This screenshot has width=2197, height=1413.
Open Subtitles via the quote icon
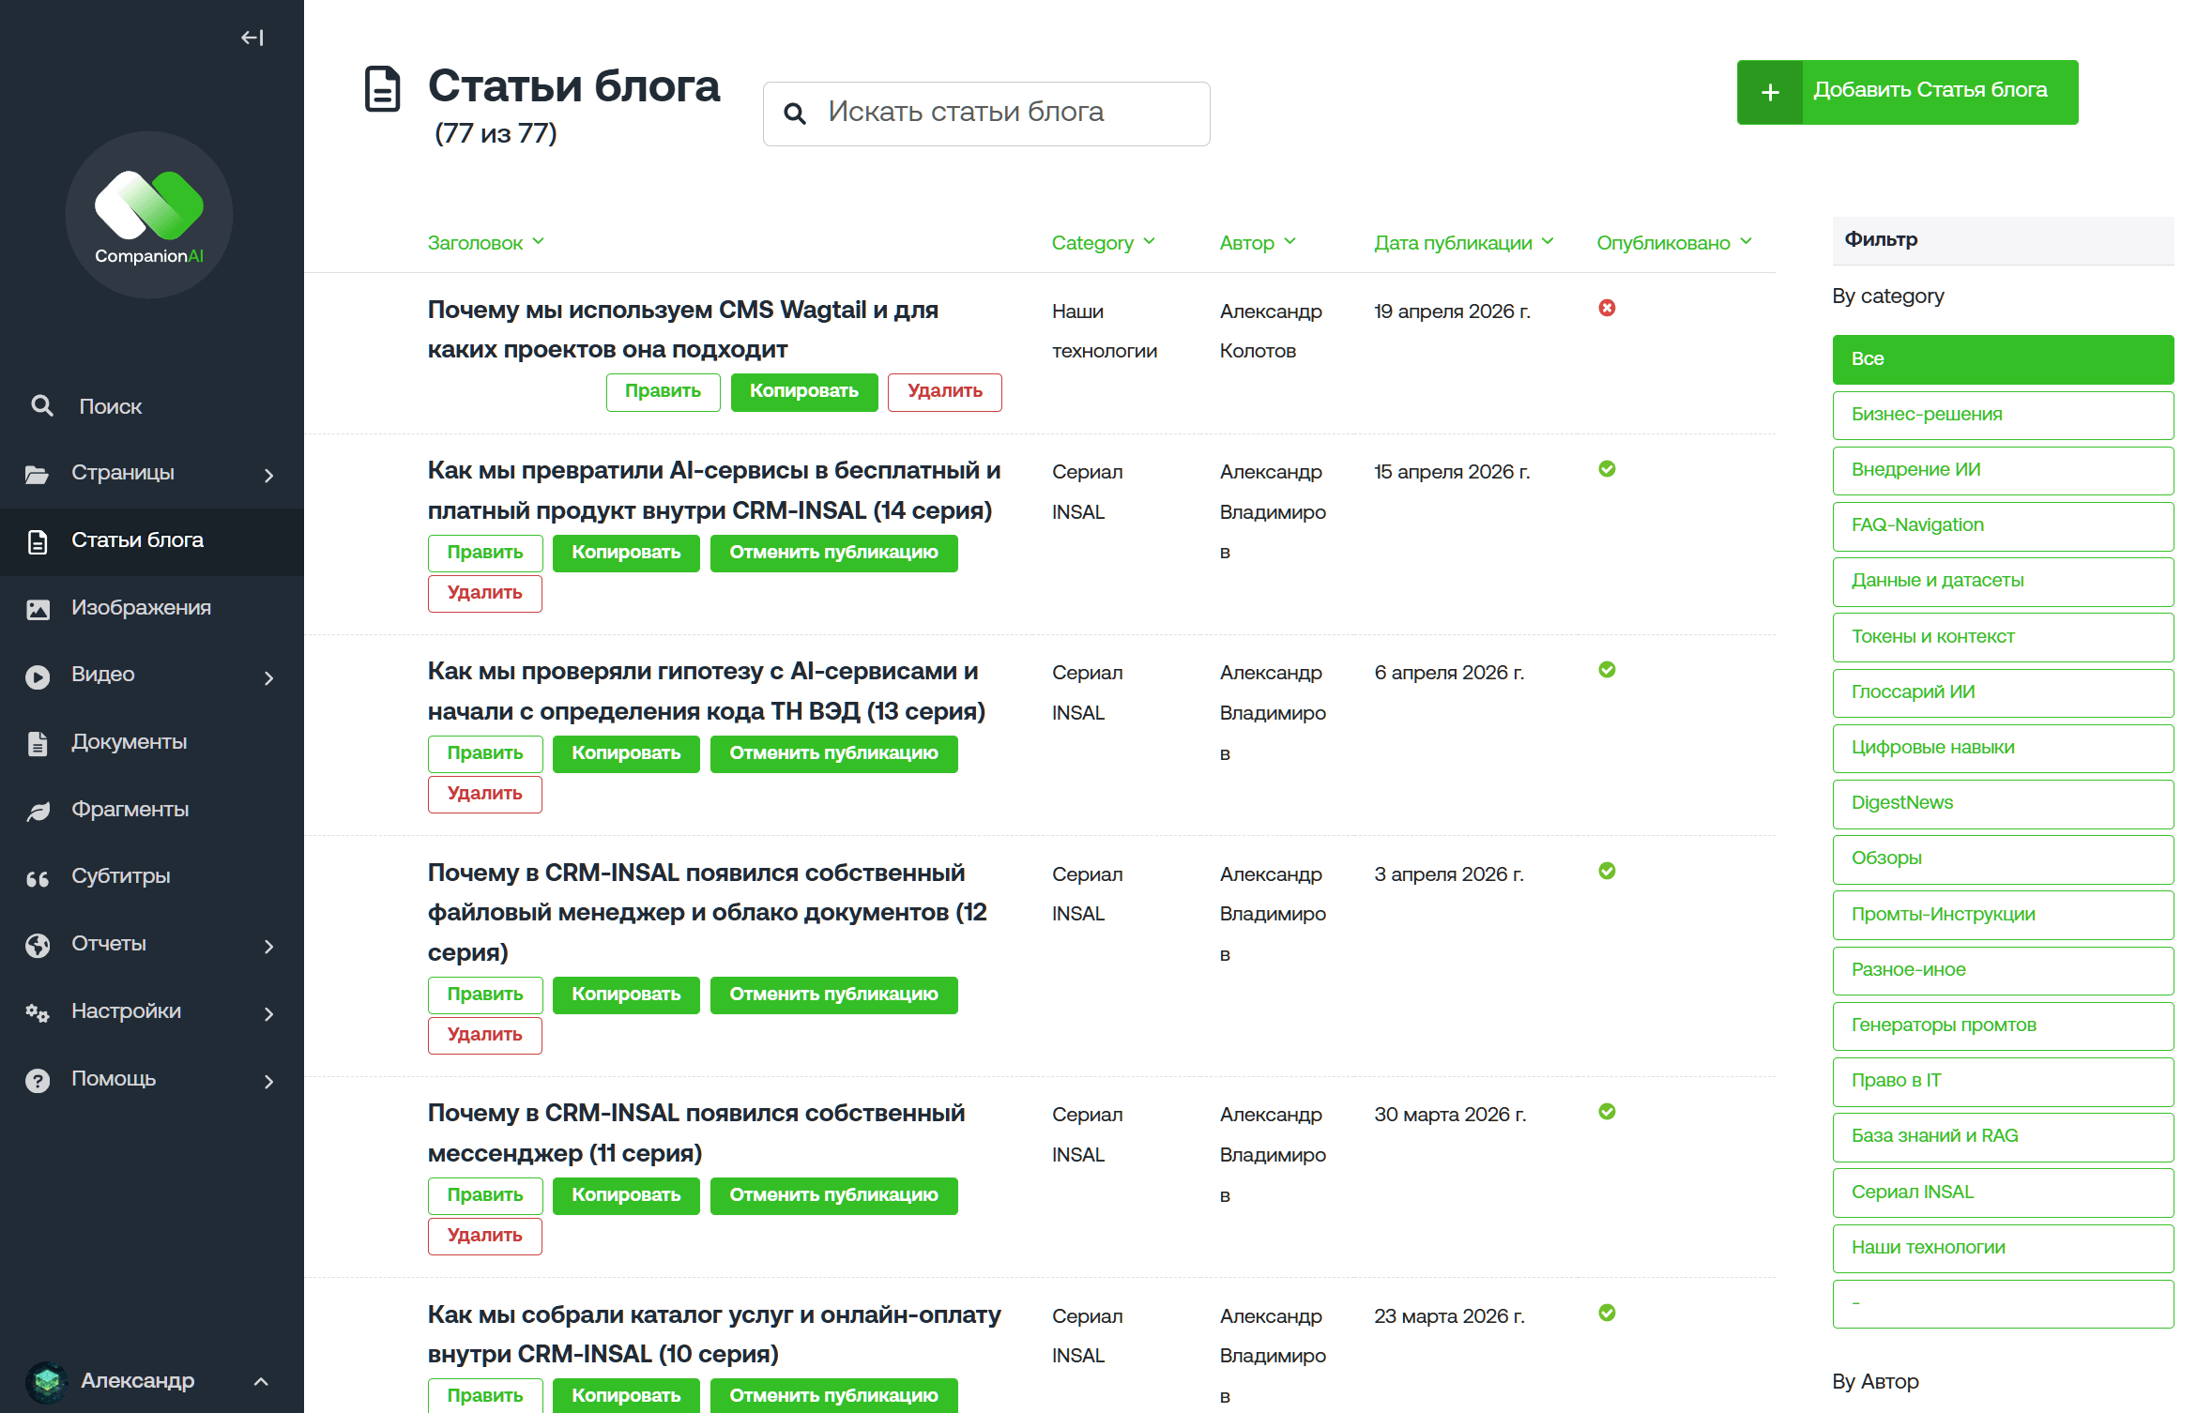38,878
